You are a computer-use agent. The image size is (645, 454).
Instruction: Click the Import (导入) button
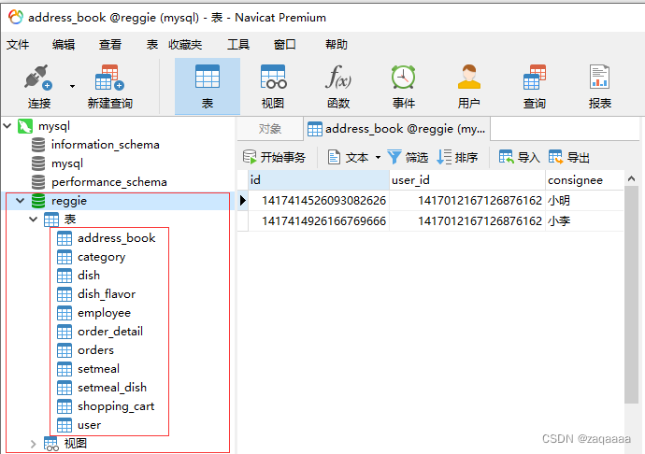519,157
